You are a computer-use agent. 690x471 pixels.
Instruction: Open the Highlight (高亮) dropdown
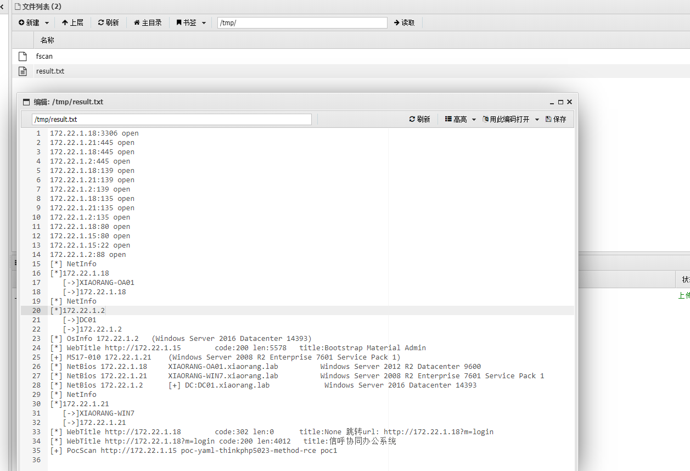460,119
